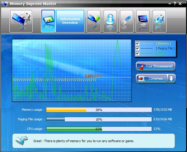Viewport: 187px width, 152px height.
Task: Select the bar chart Information Overview icon
Action: tap(48, 21)
